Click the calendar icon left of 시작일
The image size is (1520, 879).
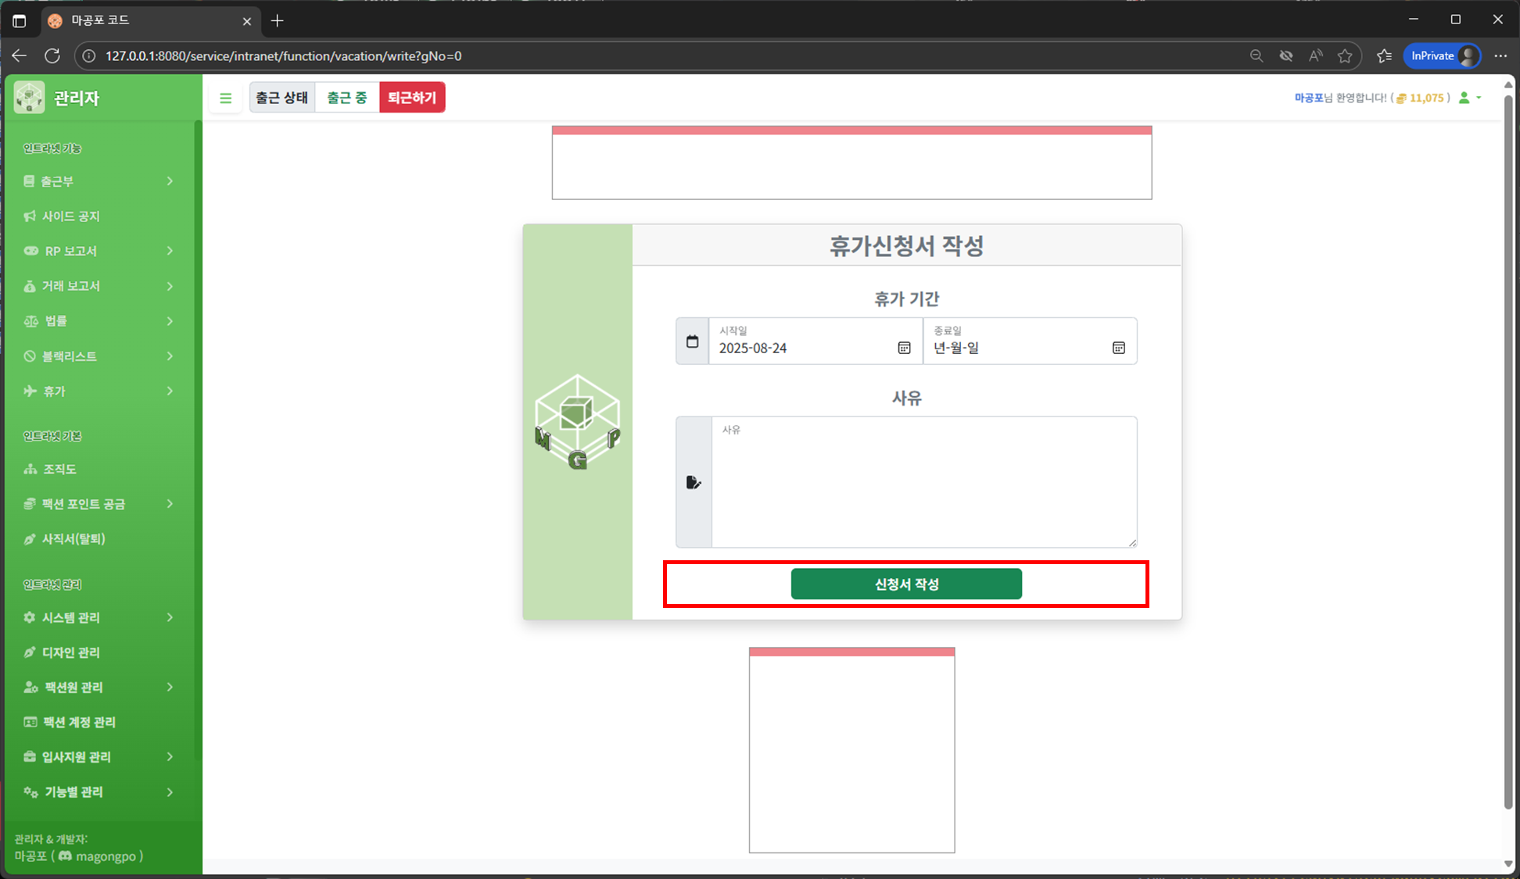tap(692, 341)
